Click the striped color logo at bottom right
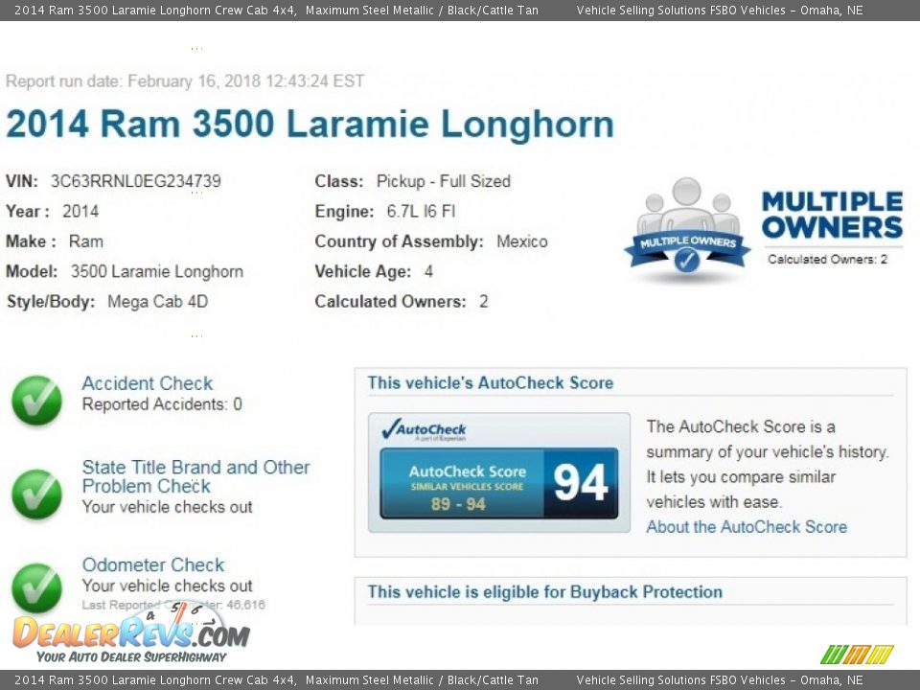 coord(857,655)
